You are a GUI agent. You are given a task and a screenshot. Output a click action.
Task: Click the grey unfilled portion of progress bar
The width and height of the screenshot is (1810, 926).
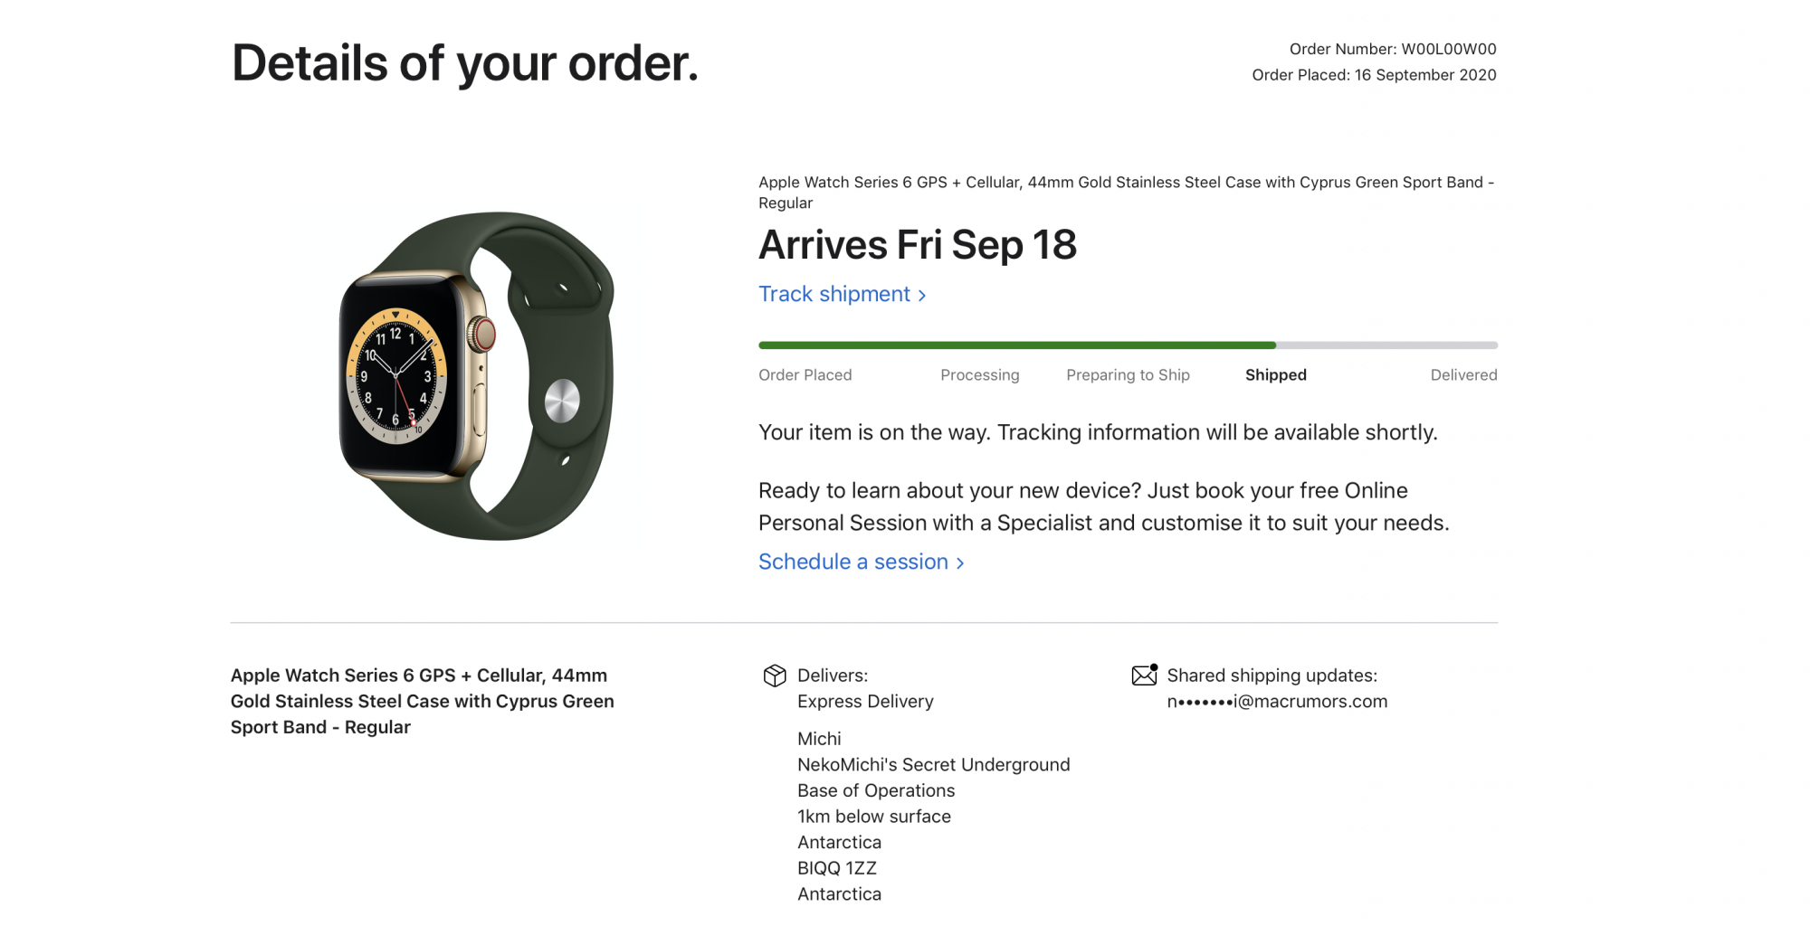click(x=1387, y=345)
